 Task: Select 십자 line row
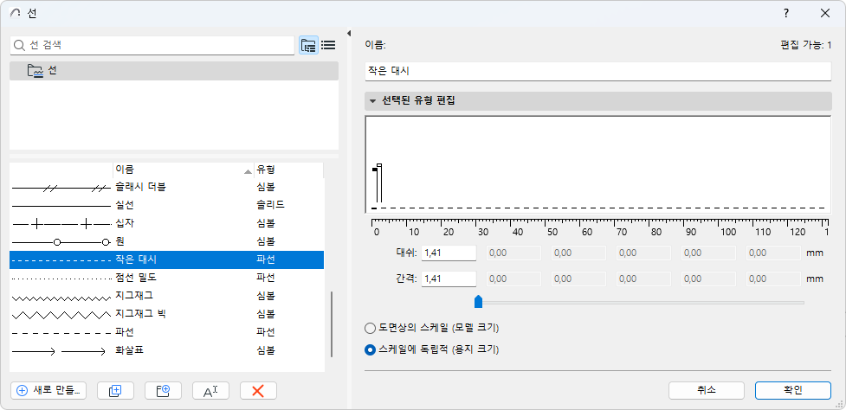167,223
